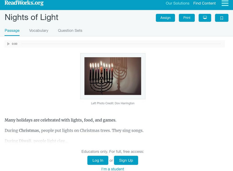The height and width of the screenshot is (171, 233).
Task: Click the projector view screen icon
Action: click(x=205, y=18)
